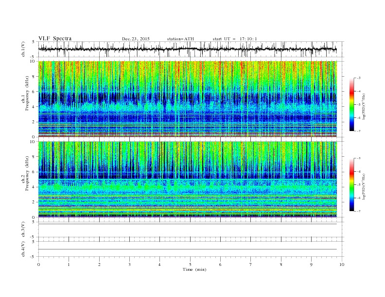The image size is (385, 297).
Task: Click the "10" minute tick on time axis
Action: coord(342,264)
